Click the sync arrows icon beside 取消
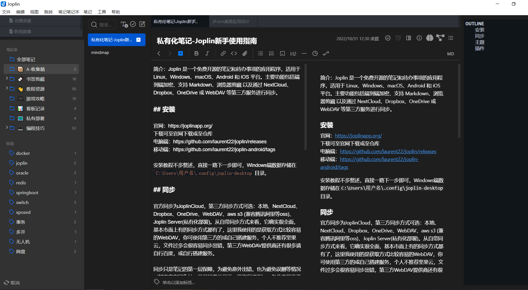This screenshot has width=528, height=290. coord(6,282)
